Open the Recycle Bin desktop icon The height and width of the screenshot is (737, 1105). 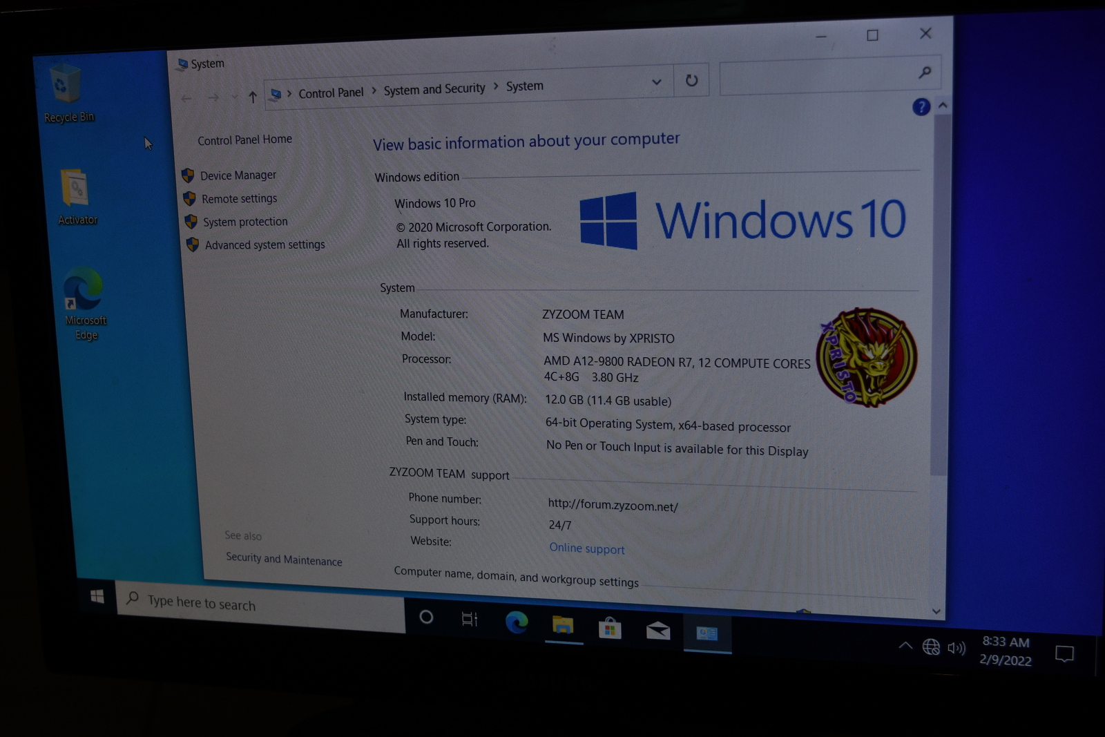(x=67, y=93)
